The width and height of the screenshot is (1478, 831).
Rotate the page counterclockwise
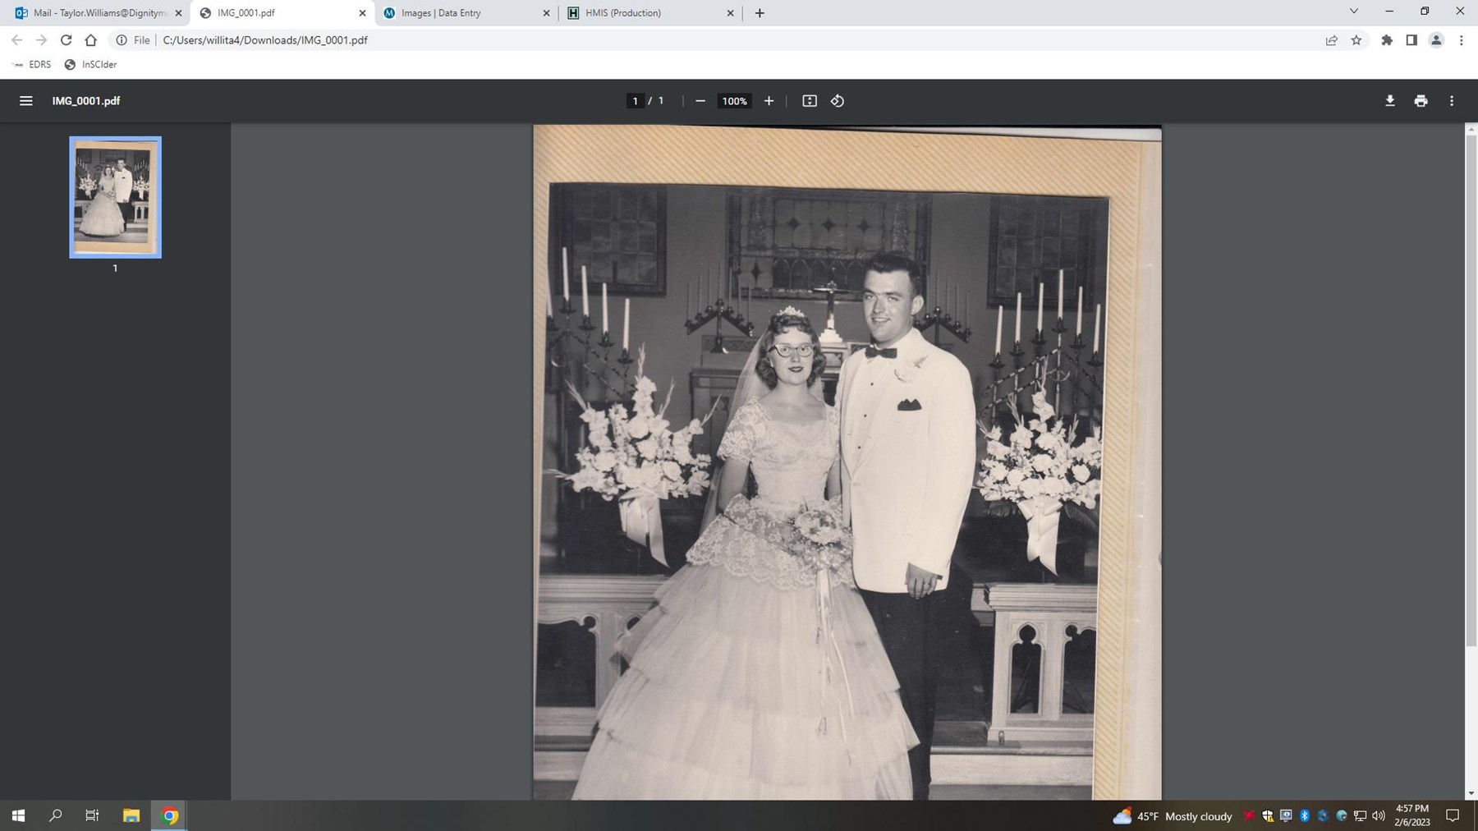click(838, 100)
